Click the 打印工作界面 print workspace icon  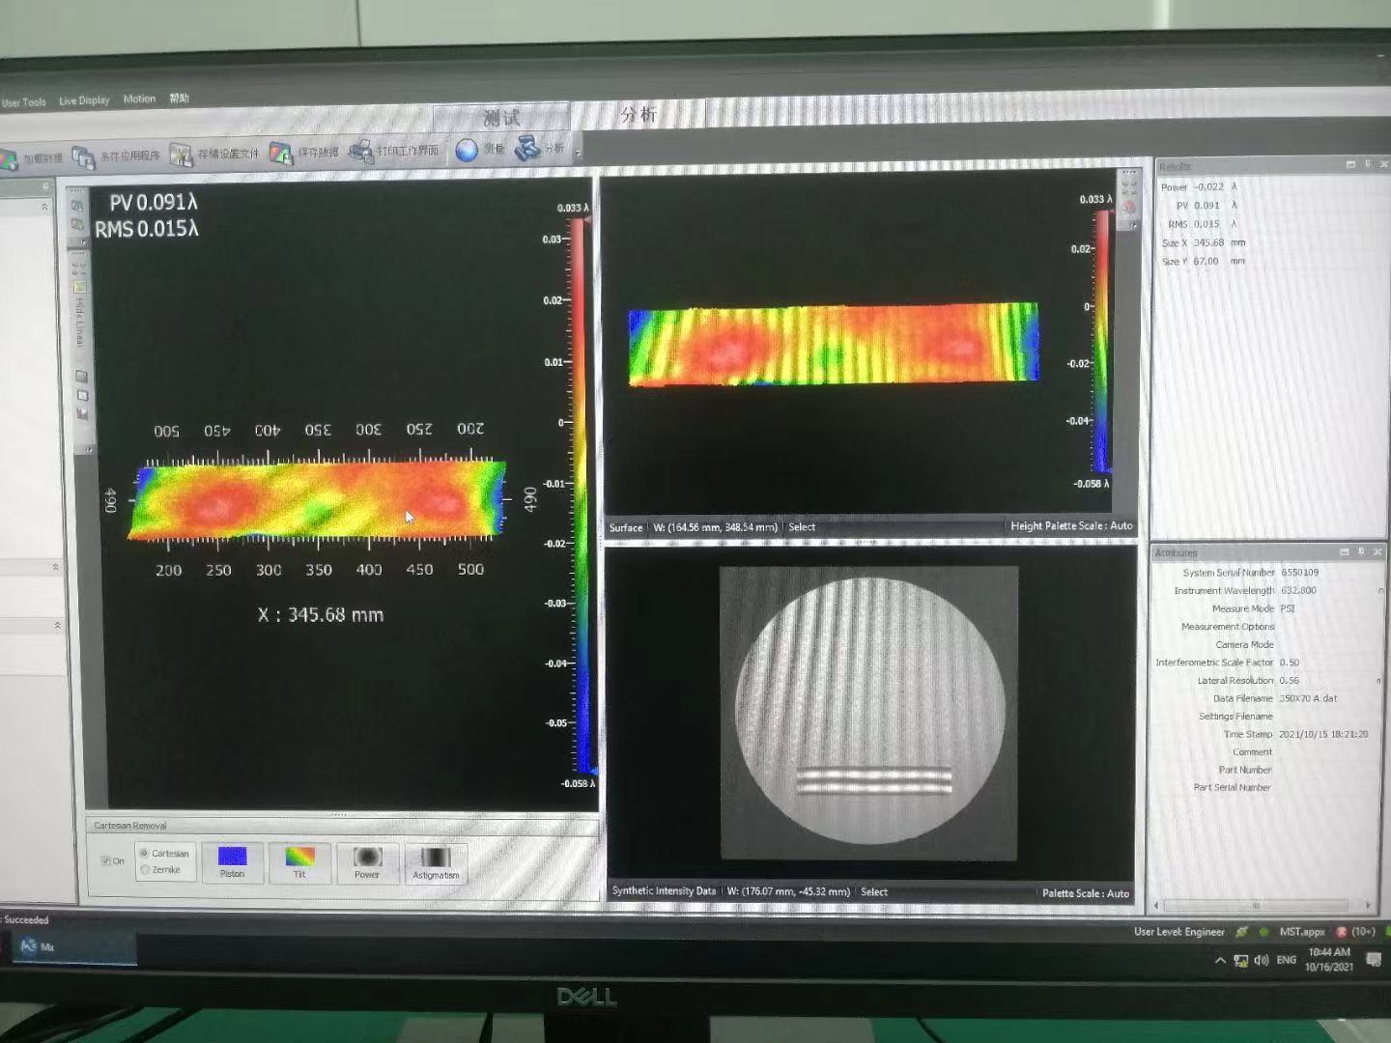(x=360, y=152)
